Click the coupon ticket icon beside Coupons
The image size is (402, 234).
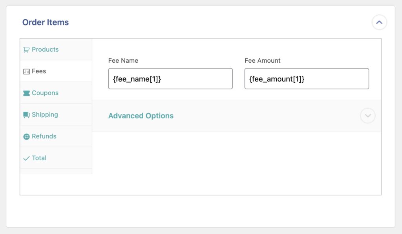(x=27, y=93)
